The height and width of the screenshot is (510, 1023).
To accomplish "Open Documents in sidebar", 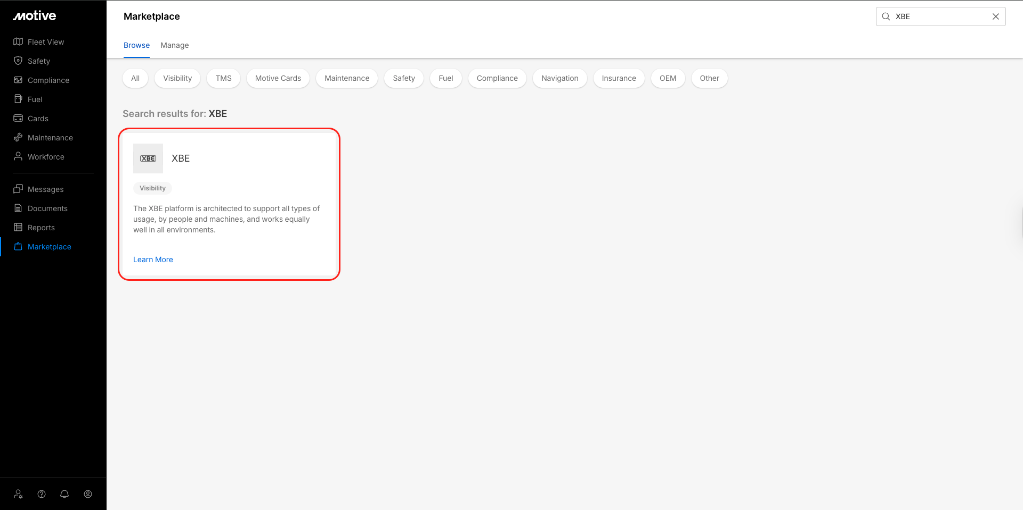I will 47,208.
